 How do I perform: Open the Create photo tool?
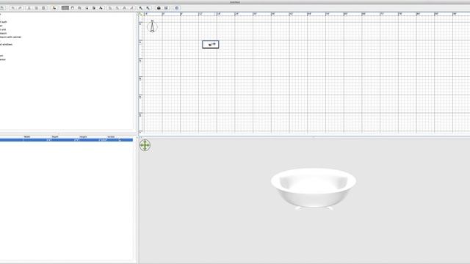pos(159,8)
